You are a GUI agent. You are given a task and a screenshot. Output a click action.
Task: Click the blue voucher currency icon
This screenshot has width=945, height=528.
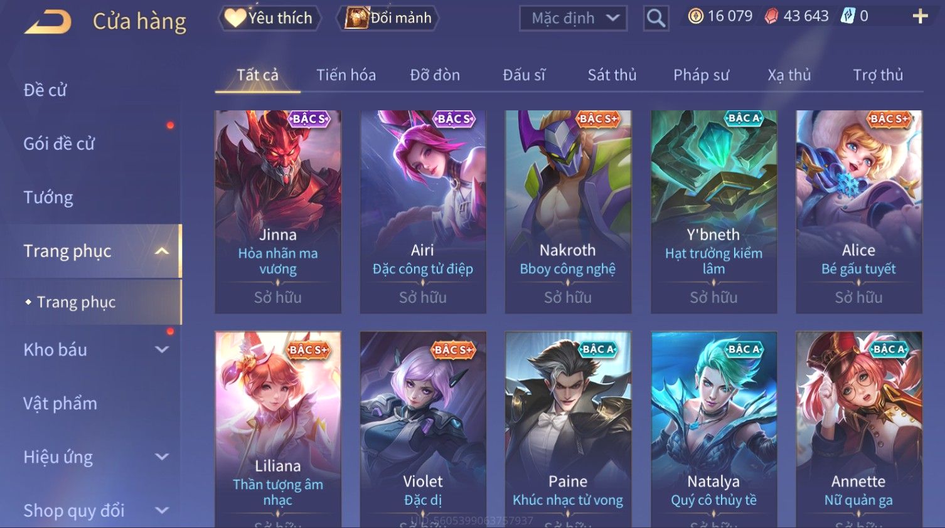848,16
